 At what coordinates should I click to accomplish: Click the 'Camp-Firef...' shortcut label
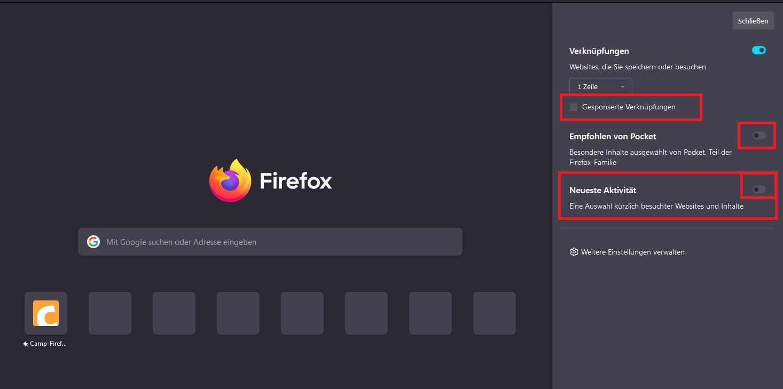pyautogui.click(x=49, y=344)
